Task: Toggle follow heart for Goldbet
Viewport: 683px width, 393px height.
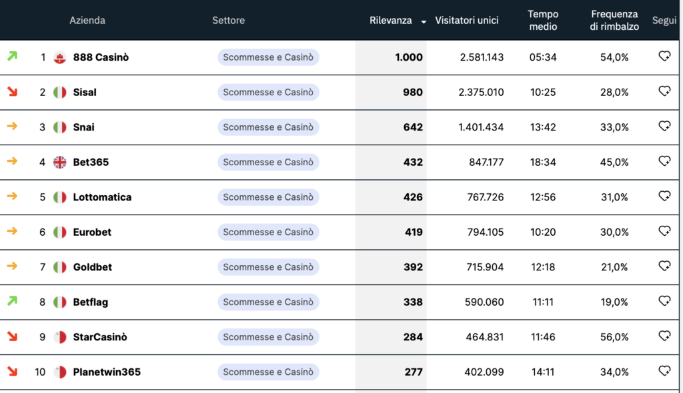Action: (x=664, y=266)
